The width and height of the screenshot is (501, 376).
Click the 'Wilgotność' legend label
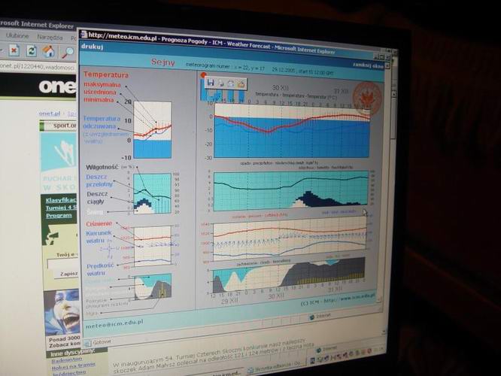(102, 167)
